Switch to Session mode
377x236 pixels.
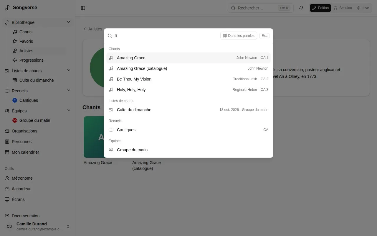343,8
